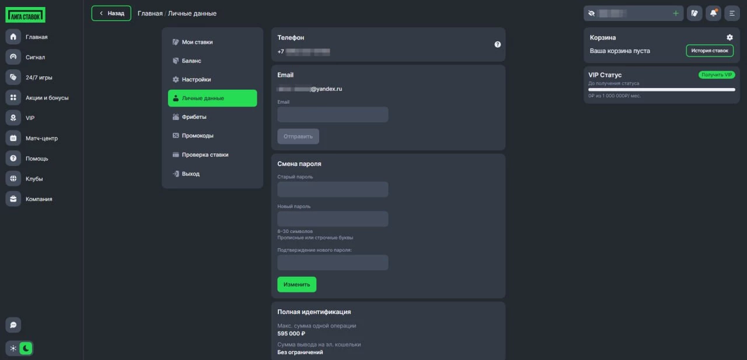The height and width of the screenshot is (360, 747).
Task: Open the hamburger menu in the header
Action: [732, 13]
